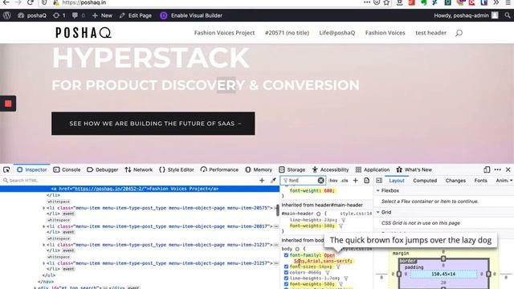Toggle the three-pane inspector sidebar icon
514x289 pixels.
[379, 181]
